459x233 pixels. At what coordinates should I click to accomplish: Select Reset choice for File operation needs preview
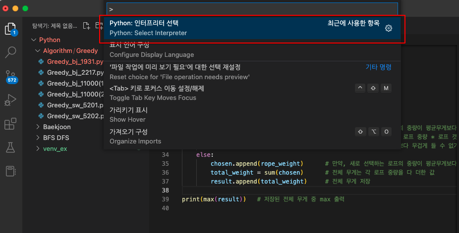[x=252, y=72]
